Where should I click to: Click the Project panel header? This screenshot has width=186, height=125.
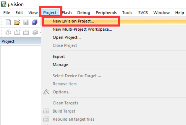tap(20, 41)
